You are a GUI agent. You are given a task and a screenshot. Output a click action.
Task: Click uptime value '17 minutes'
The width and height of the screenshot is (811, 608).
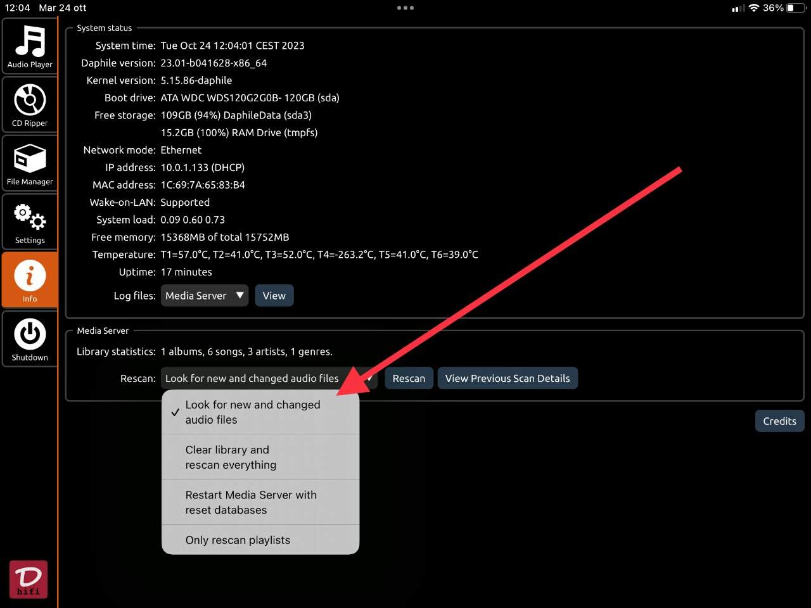point(186,272)
